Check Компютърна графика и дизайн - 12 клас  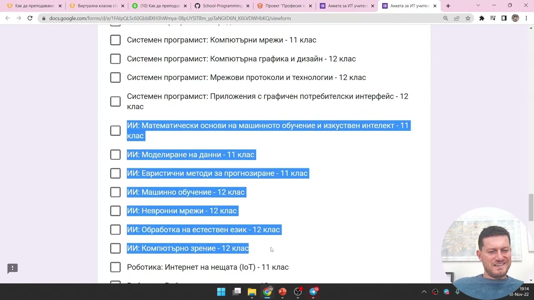(x=116, y=59)
